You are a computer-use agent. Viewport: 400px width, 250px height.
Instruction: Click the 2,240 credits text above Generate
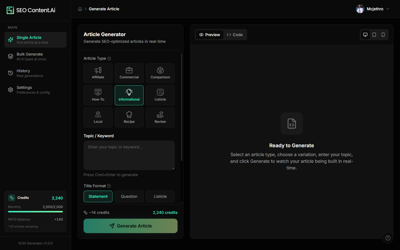(165, 212)
